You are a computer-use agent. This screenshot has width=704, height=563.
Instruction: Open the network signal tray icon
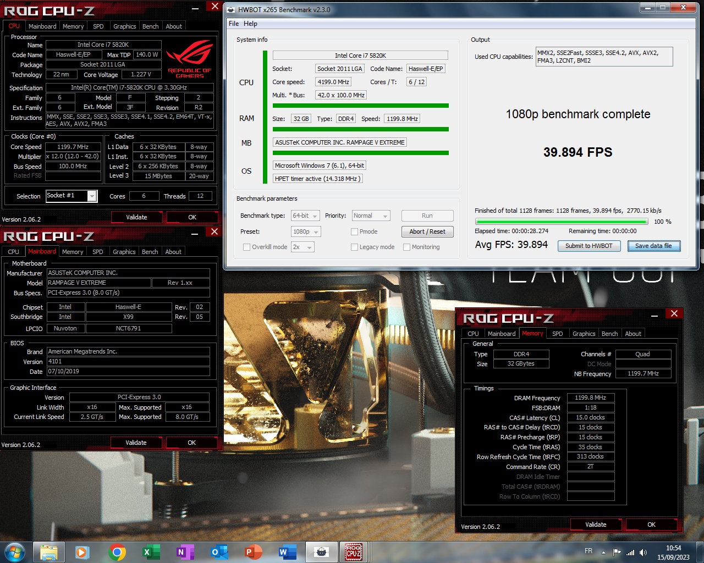tap(630, 552)
